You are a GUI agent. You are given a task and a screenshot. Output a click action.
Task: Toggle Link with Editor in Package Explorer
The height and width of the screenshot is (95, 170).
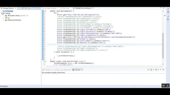click(x=26, y=8)
